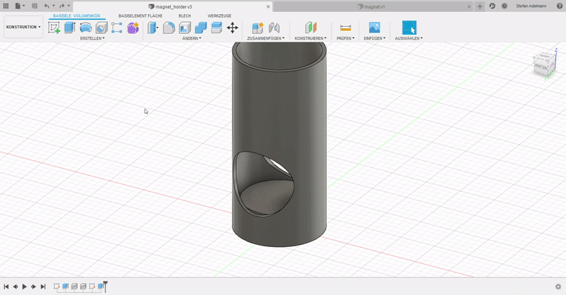Switch to the Basiselement Fläche tab
The image size is (566, 295).
(140, 15)
